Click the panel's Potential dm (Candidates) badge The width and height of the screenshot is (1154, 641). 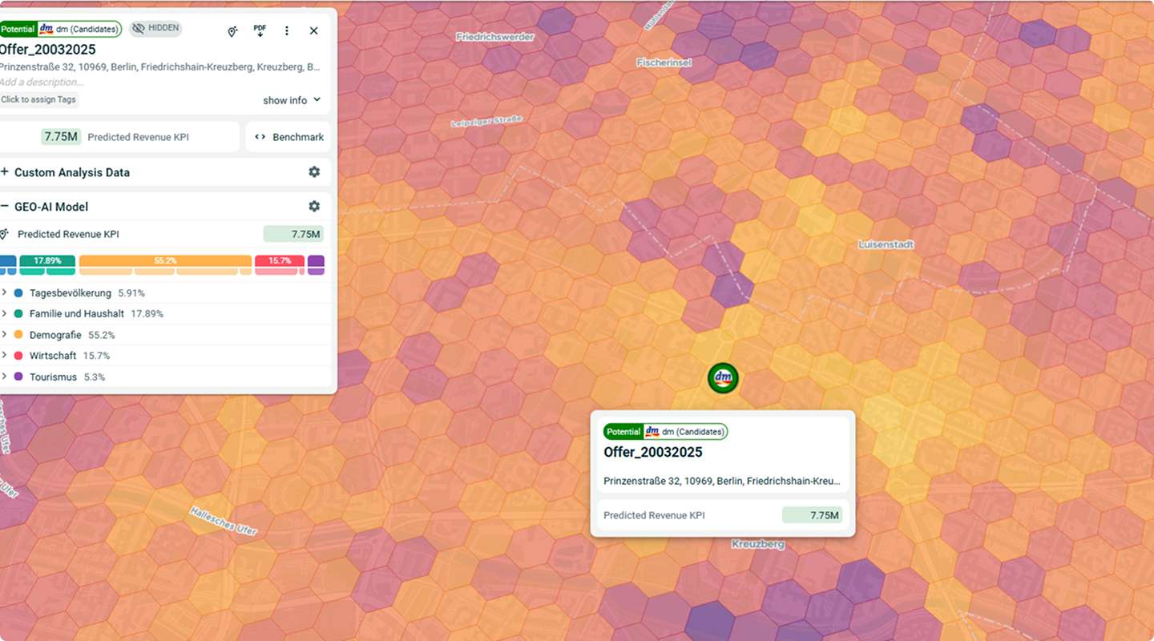(x=60, y=29)
